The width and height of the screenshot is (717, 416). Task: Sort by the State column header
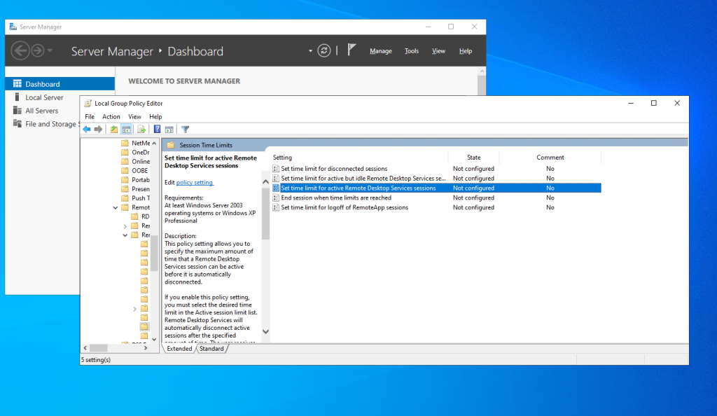(x=473, y=158)
